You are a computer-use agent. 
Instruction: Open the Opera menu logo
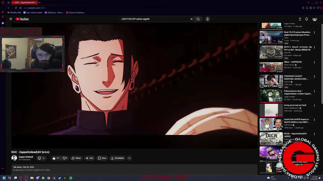3,3
